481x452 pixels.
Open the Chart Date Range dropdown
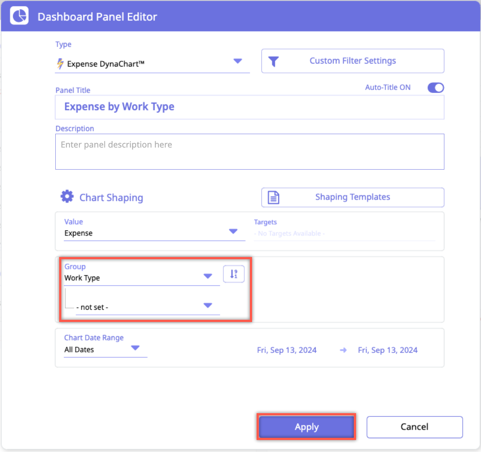(135, 348)
